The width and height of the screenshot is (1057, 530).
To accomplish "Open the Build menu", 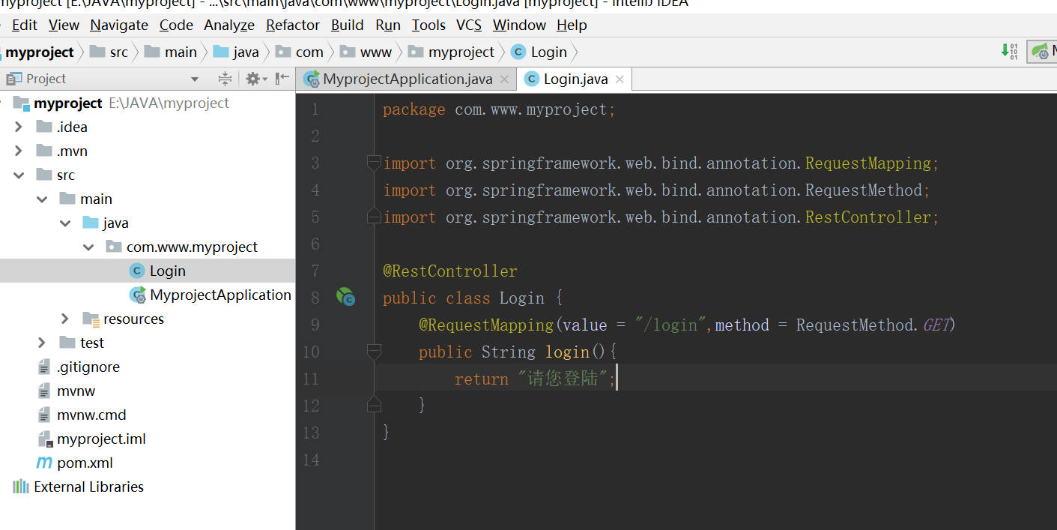I will coord(348,25).
